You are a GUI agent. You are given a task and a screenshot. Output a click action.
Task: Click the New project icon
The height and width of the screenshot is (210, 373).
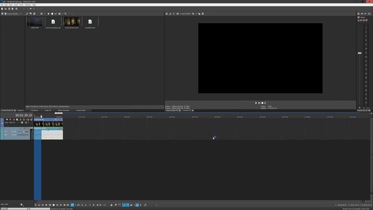coord(2,9)
